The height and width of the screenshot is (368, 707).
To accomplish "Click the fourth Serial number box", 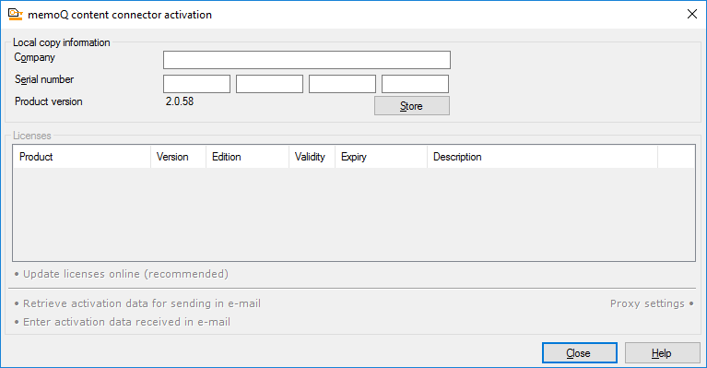I will (x=416, y=84).
